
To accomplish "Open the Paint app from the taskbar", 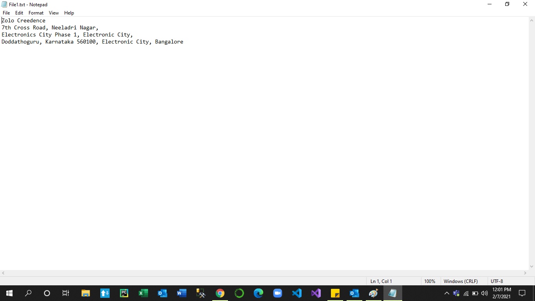I will coord(373,293).
